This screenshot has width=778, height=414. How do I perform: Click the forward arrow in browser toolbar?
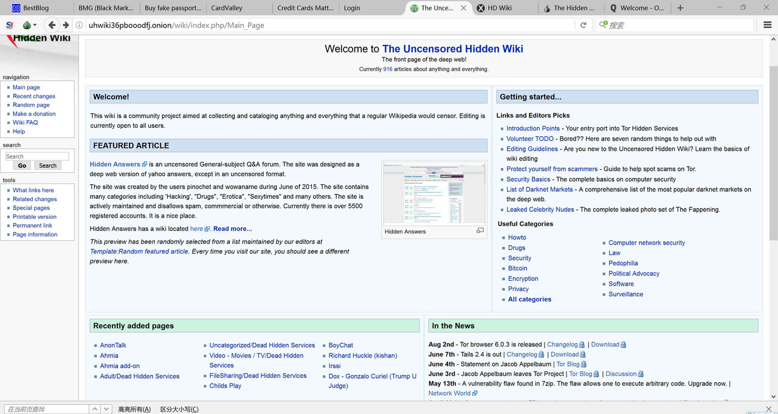pyautogui.click(x=66, y=25)
